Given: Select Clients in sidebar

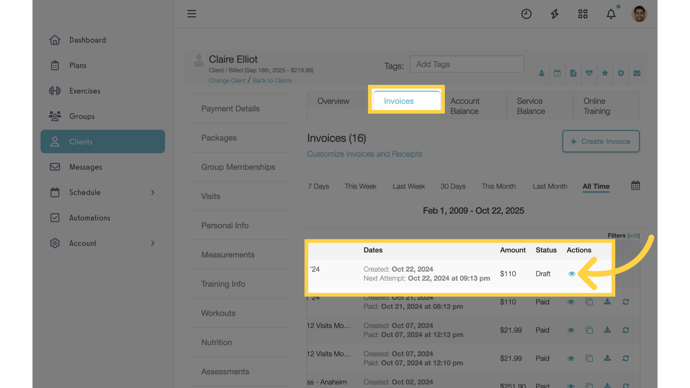Looking at the screenshot, I should pos(103,142).
